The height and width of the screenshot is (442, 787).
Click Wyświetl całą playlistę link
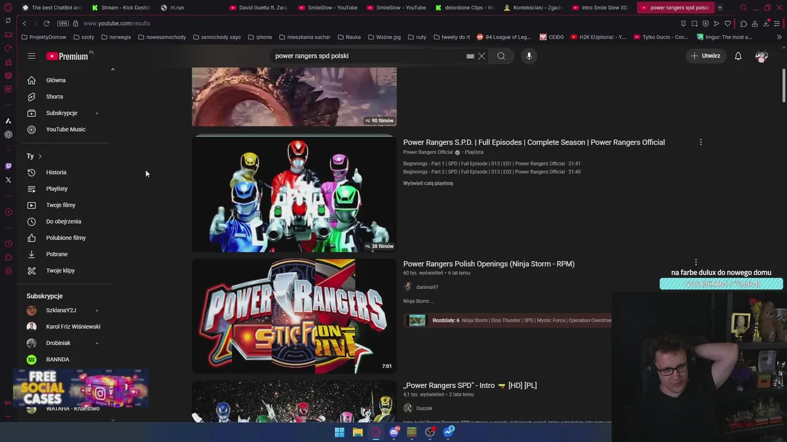[x=428, y=184]
